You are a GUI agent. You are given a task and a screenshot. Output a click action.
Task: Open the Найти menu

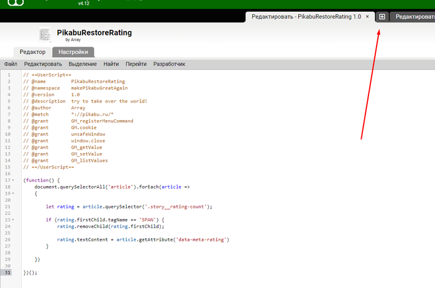pyautogui.click(x=111, y=63)
